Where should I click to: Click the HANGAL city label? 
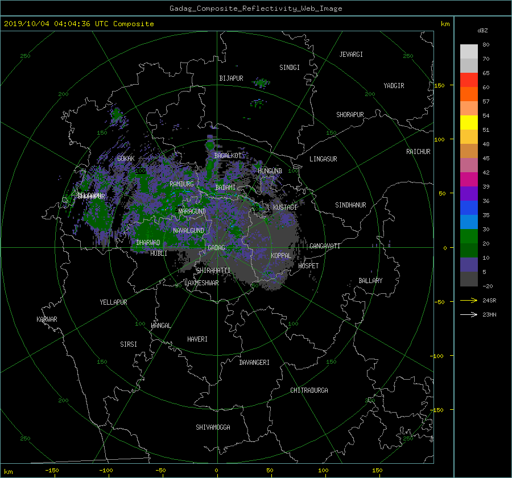[160, 326]
